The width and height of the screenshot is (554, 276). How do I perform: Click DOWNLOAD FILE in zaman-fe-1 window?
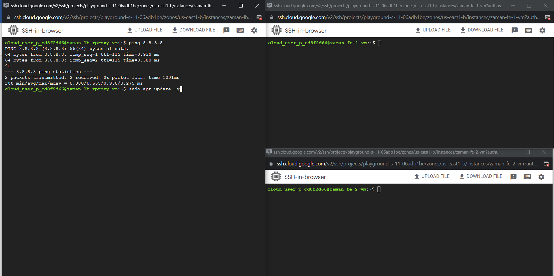point(482,30)
